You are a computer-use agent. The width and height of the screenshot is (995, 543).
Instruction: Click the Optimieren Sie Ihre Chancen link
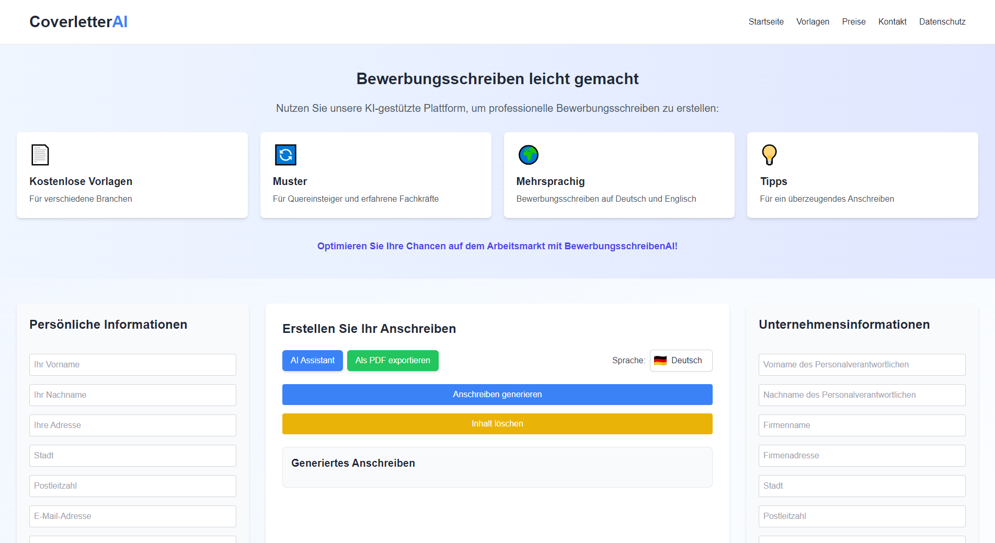497,246
